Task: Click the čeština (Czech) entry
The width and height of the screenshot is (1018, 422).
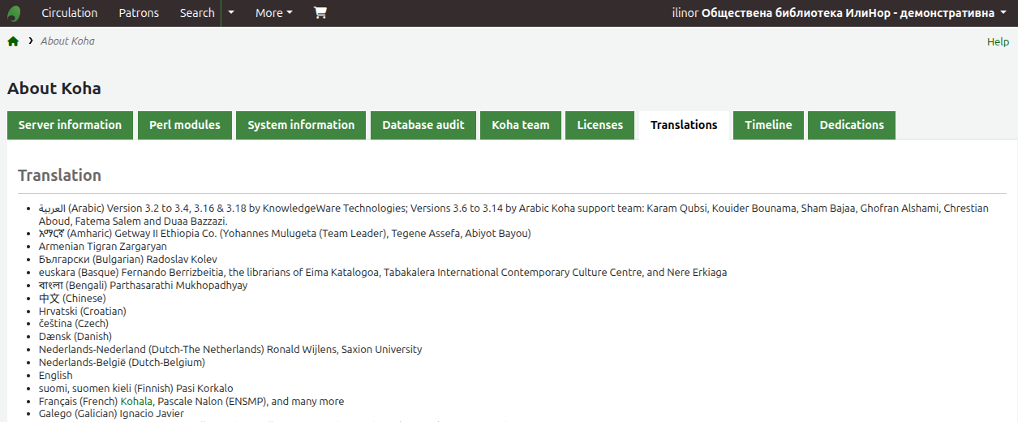Action: [x=74, y=324]
